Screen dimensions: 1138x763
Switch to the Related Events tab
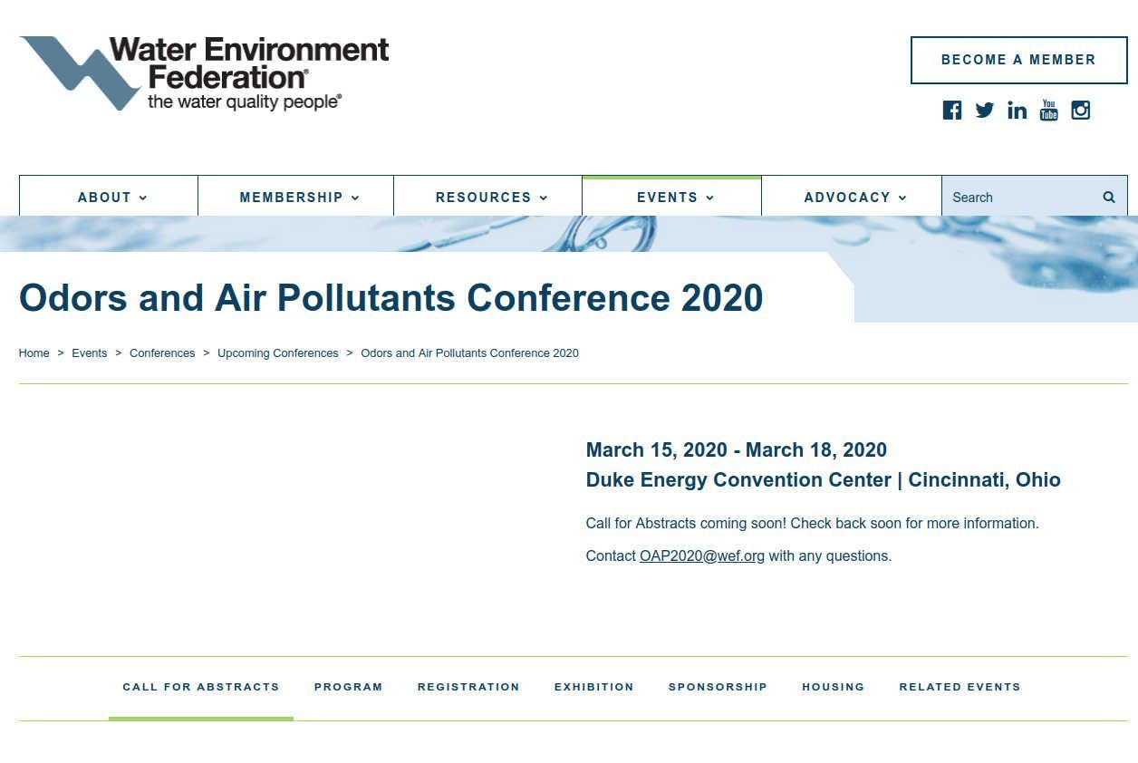click(x=960, y=687)
